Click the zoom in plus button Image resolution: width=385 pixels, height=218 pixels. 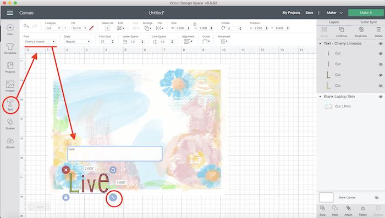[46, 206]
